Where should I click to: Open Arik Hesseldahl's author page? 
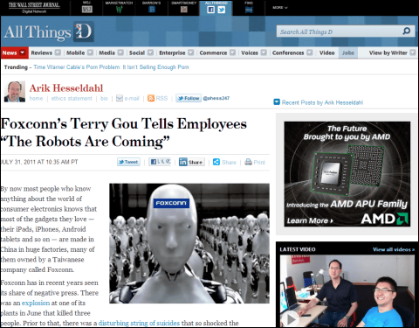click(66, 88)
